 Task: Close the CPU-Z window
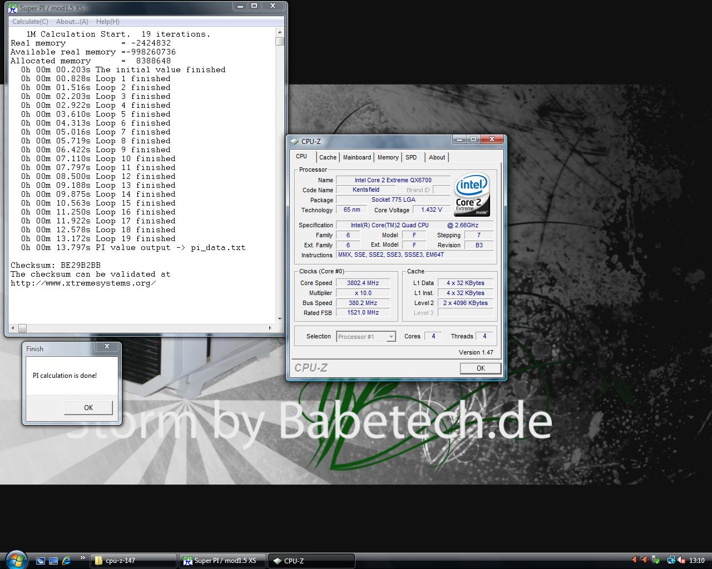[x=492, y=139]
